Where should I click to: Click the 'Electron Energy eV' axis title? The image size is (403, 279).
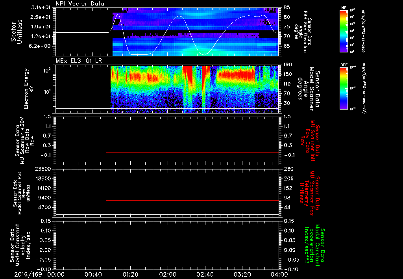tap(28, 89)
